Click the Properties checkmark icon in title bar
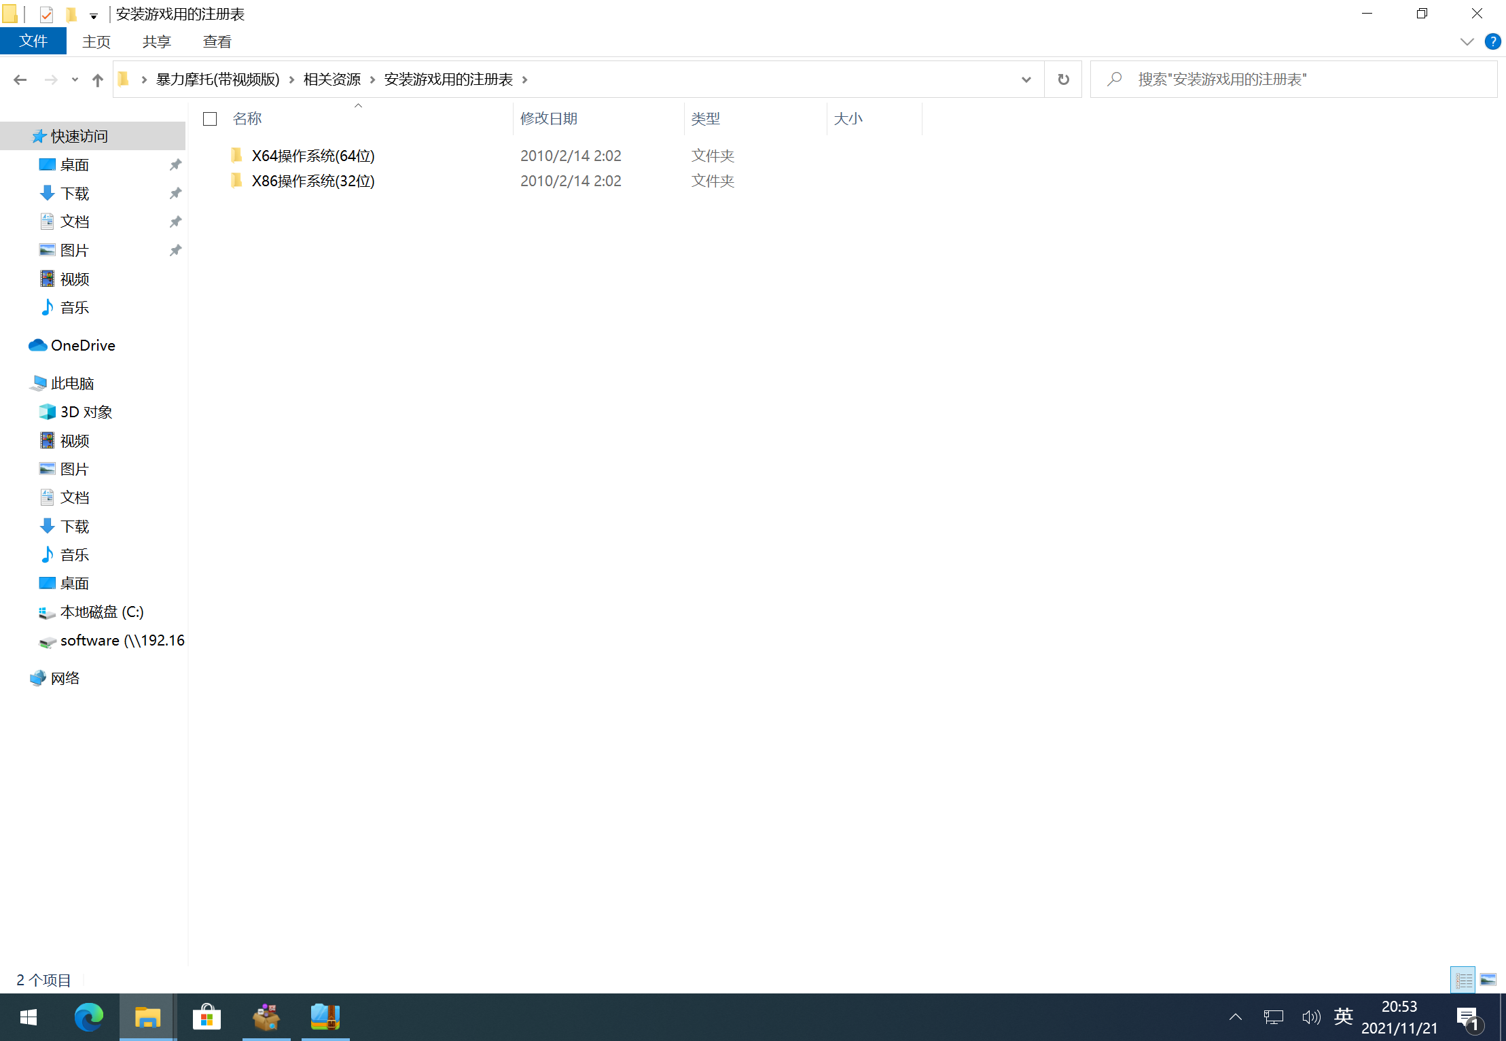 coord(46,14)
